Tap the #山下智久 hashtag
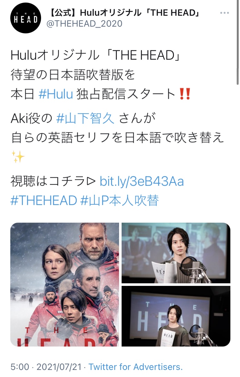Screen dimensions: 240x377 coord(85,118)
